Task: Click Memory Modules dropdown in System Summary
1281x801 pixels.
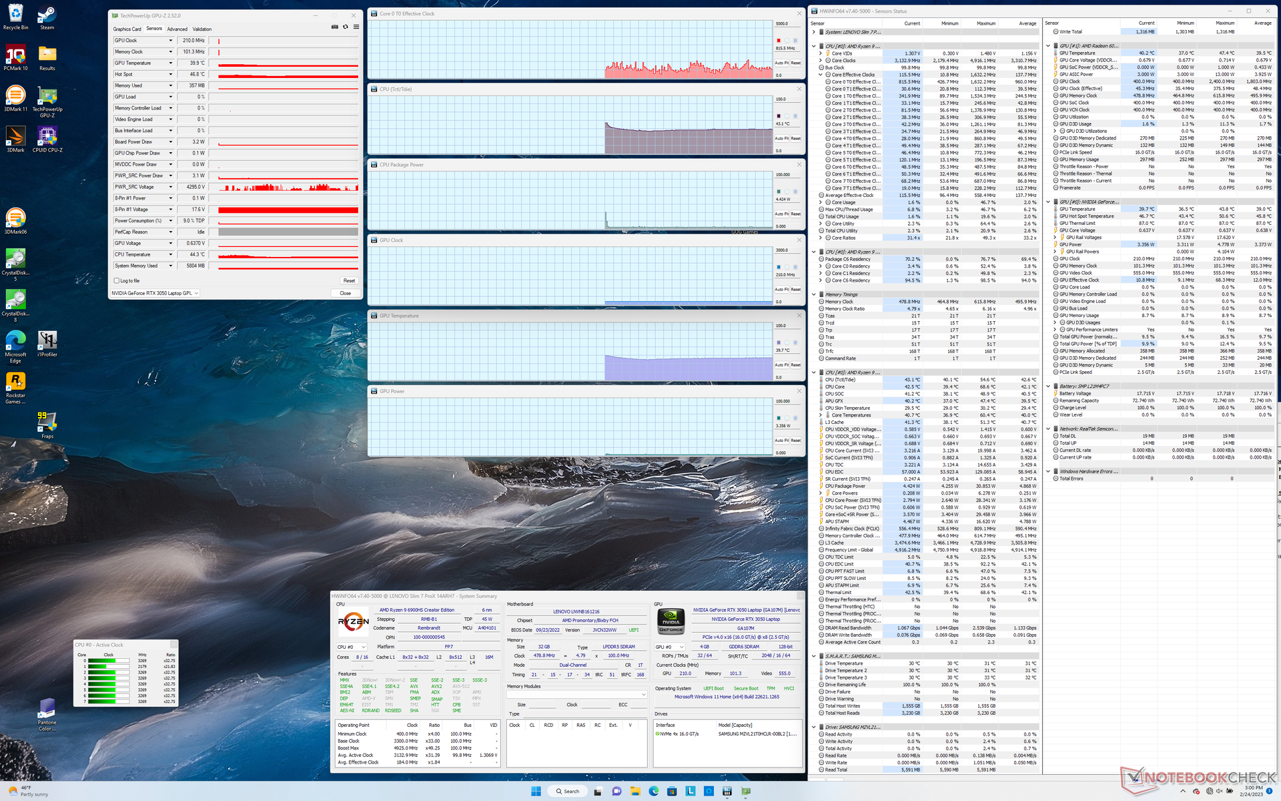Action: 577,695
